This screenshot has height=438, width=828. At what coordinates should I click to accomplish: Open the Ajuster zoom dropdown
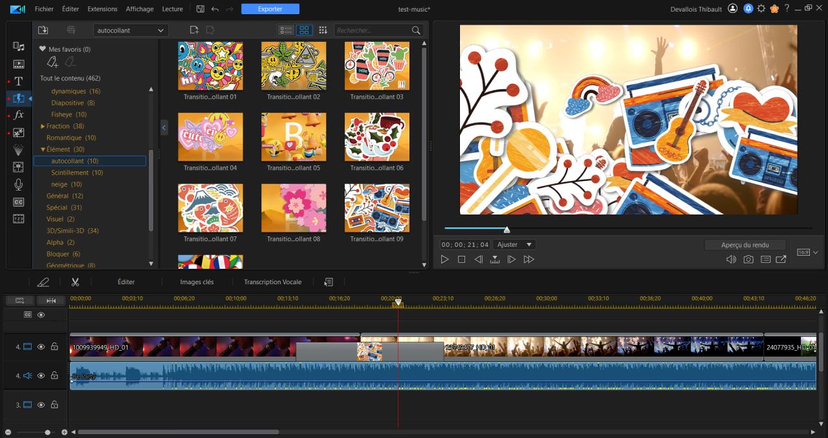514,244
